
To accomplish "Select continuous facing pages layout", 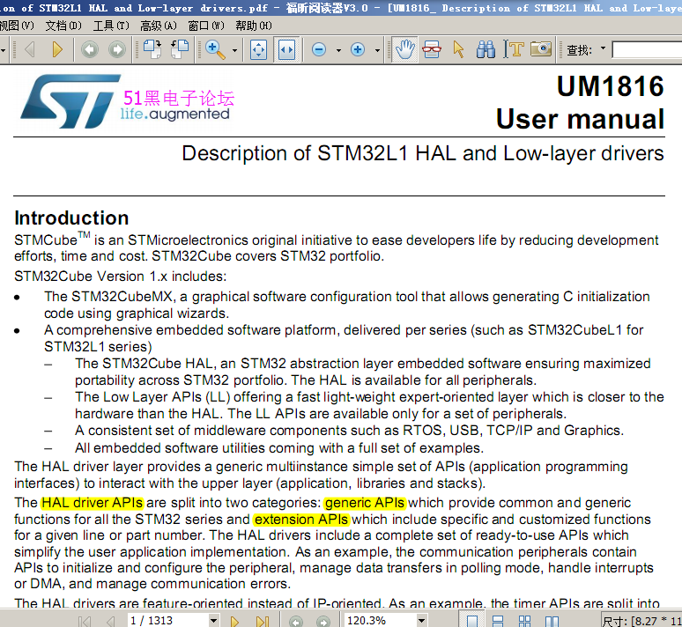I will [x=524, y=621].
